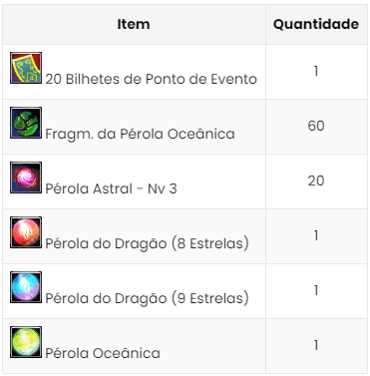The image size is (370, 376).
Task: Click the text Pérola do Dragão (9 Estrelas)
Action: coord(147,298)
